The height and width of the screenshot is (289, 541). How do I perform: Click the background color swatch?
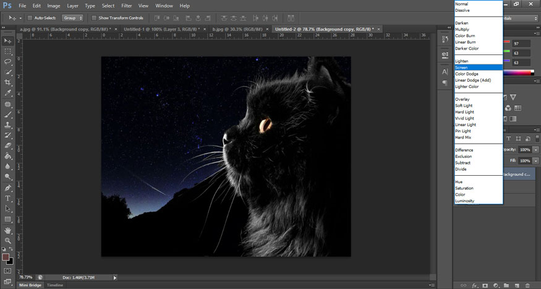coord(10,261)
